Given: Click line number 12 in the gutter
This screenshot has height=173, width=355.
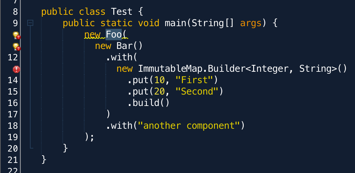Looking at the screenshot, I should [13, 57].
